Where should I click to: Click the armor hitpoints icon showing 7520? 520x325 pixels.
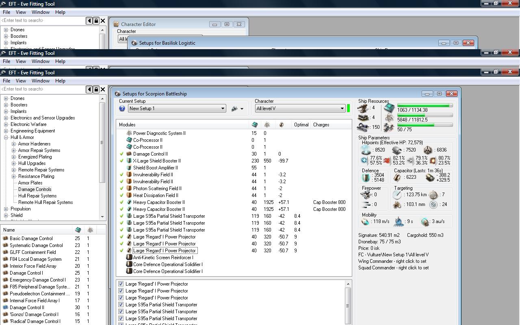click(x=397, y=150)
